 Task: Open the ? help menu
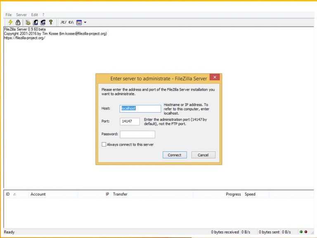[43, 15]
